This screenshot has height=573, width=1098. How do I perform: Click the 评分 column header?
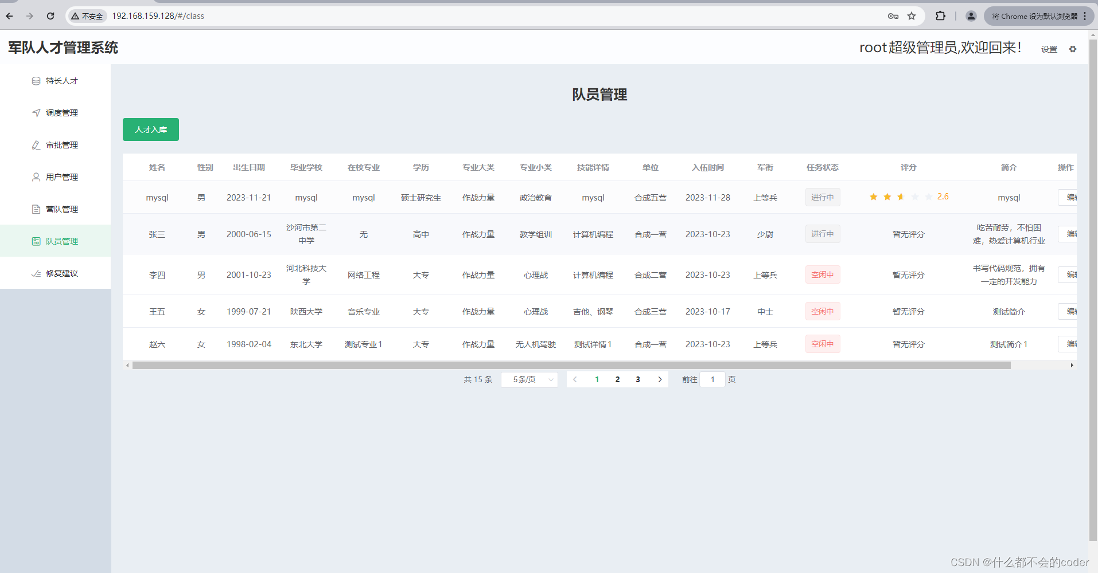[x=909, y=167]
